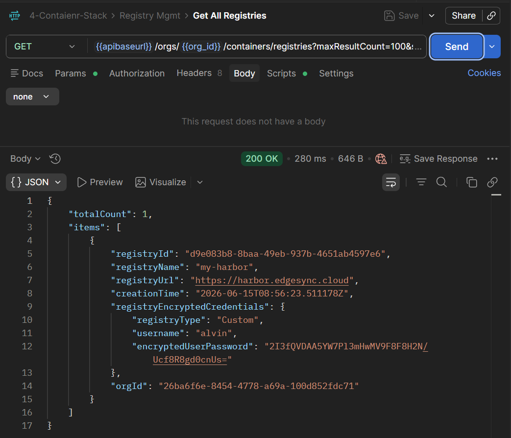Copy the response link icon
Image resolution: width=511 pixels, height=438 pixels.
492,182
